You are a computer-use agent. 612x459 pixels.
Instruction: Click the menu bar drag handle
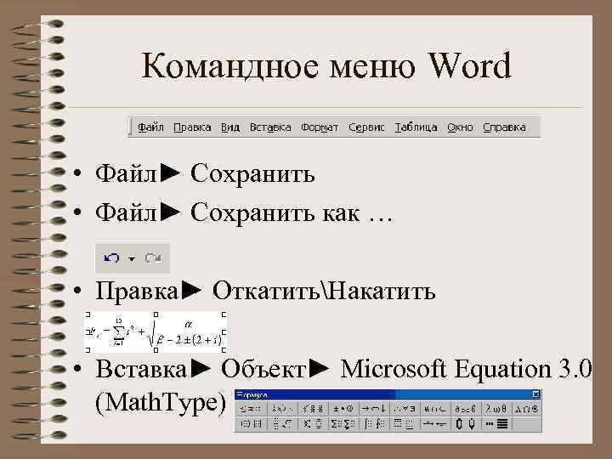click(x=130, y=127)
